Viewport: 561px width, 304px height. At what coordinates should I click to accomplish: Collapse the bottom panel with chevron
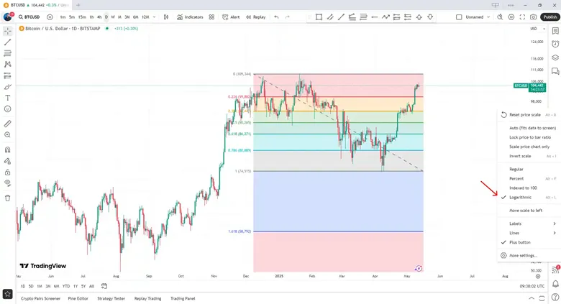[x=532, y=298]
